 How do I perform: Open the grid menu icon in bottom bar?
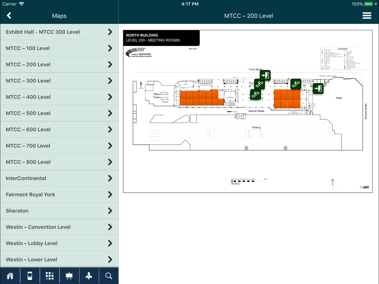pos(50,276)
